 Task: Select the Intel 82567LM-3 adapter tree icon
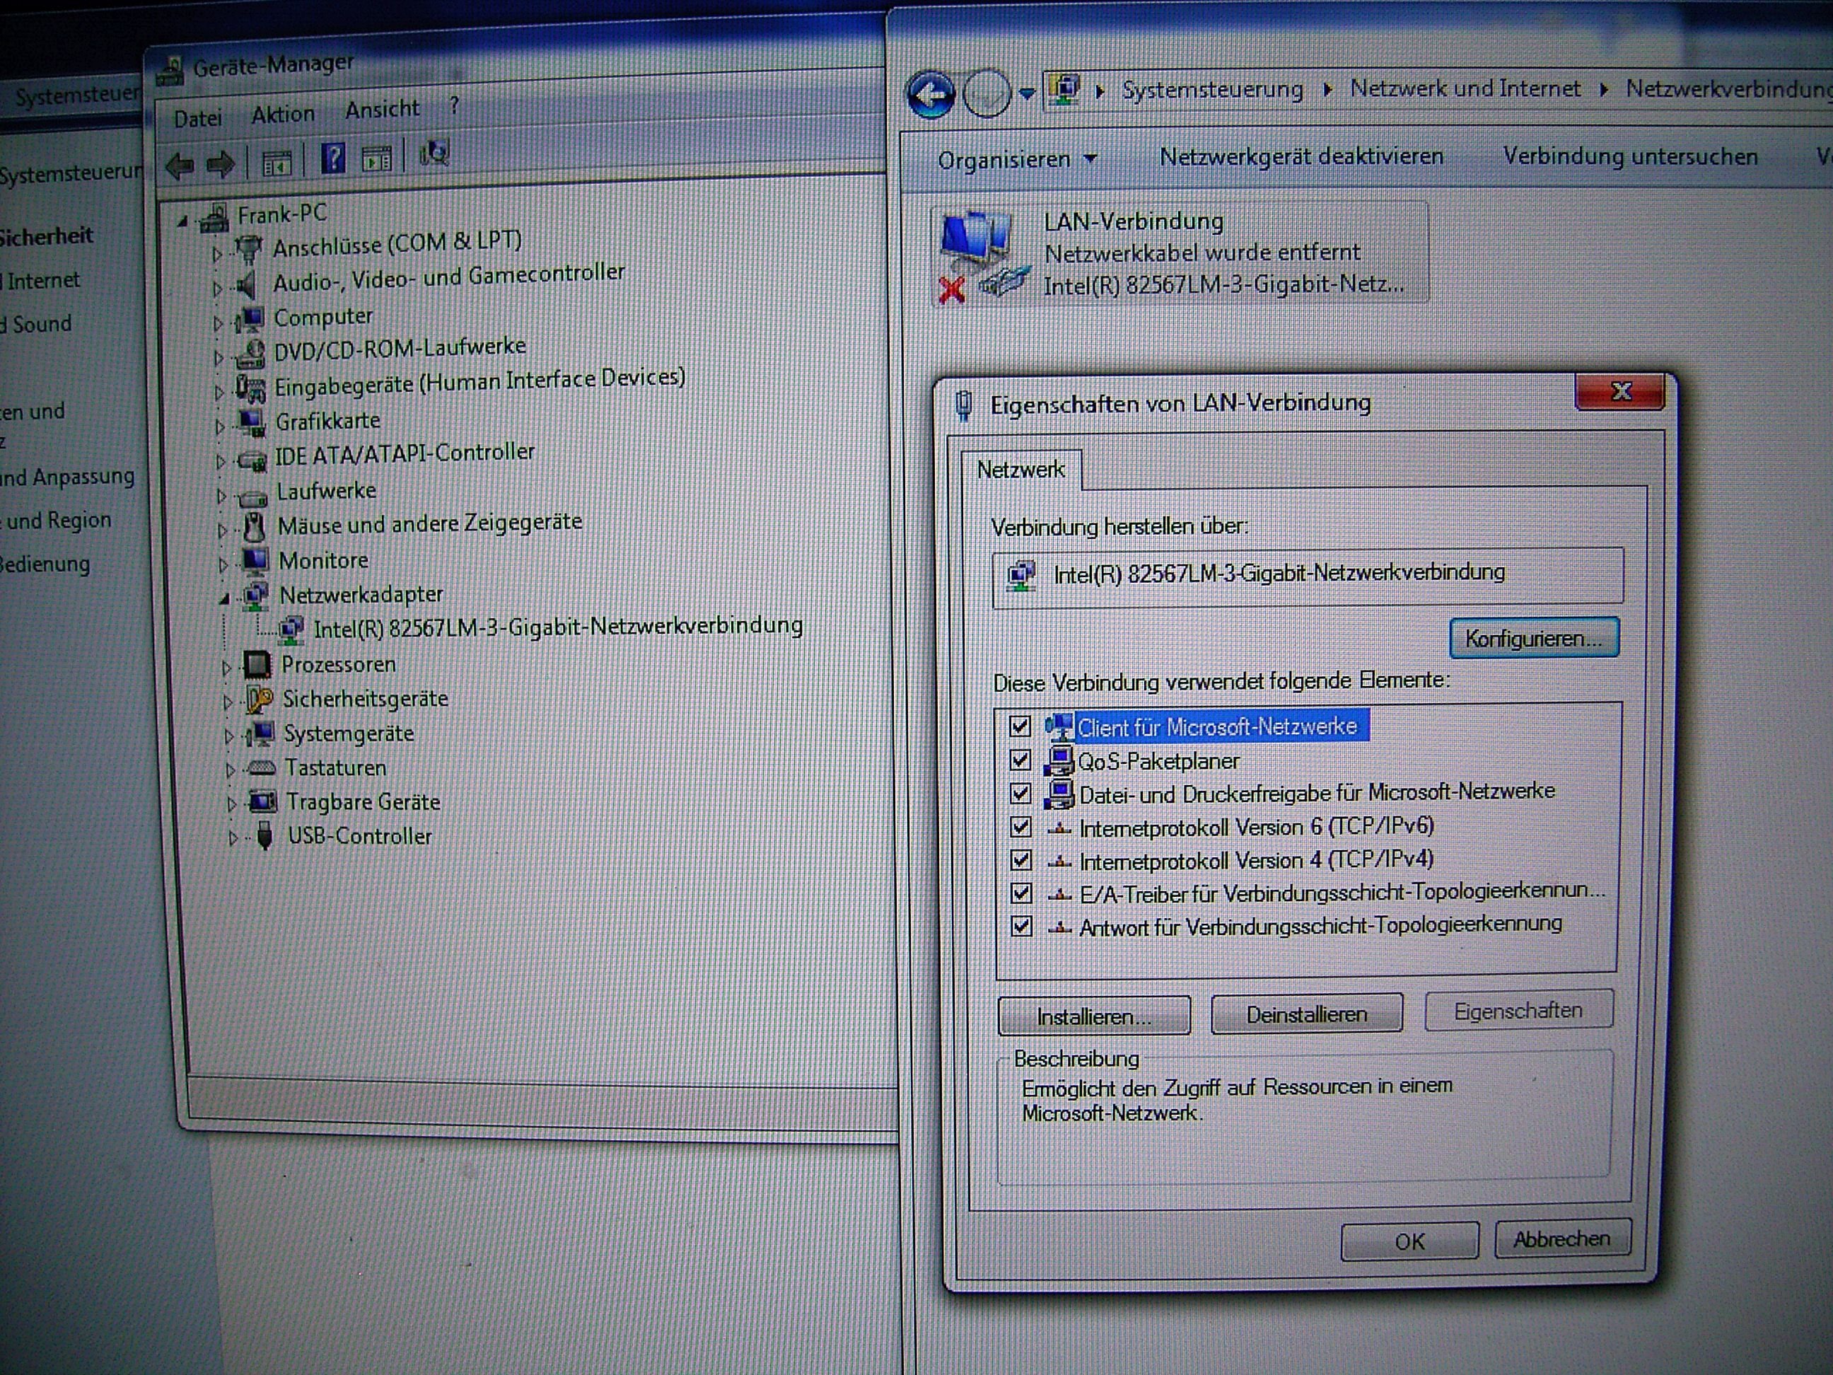tap(291, 630)
